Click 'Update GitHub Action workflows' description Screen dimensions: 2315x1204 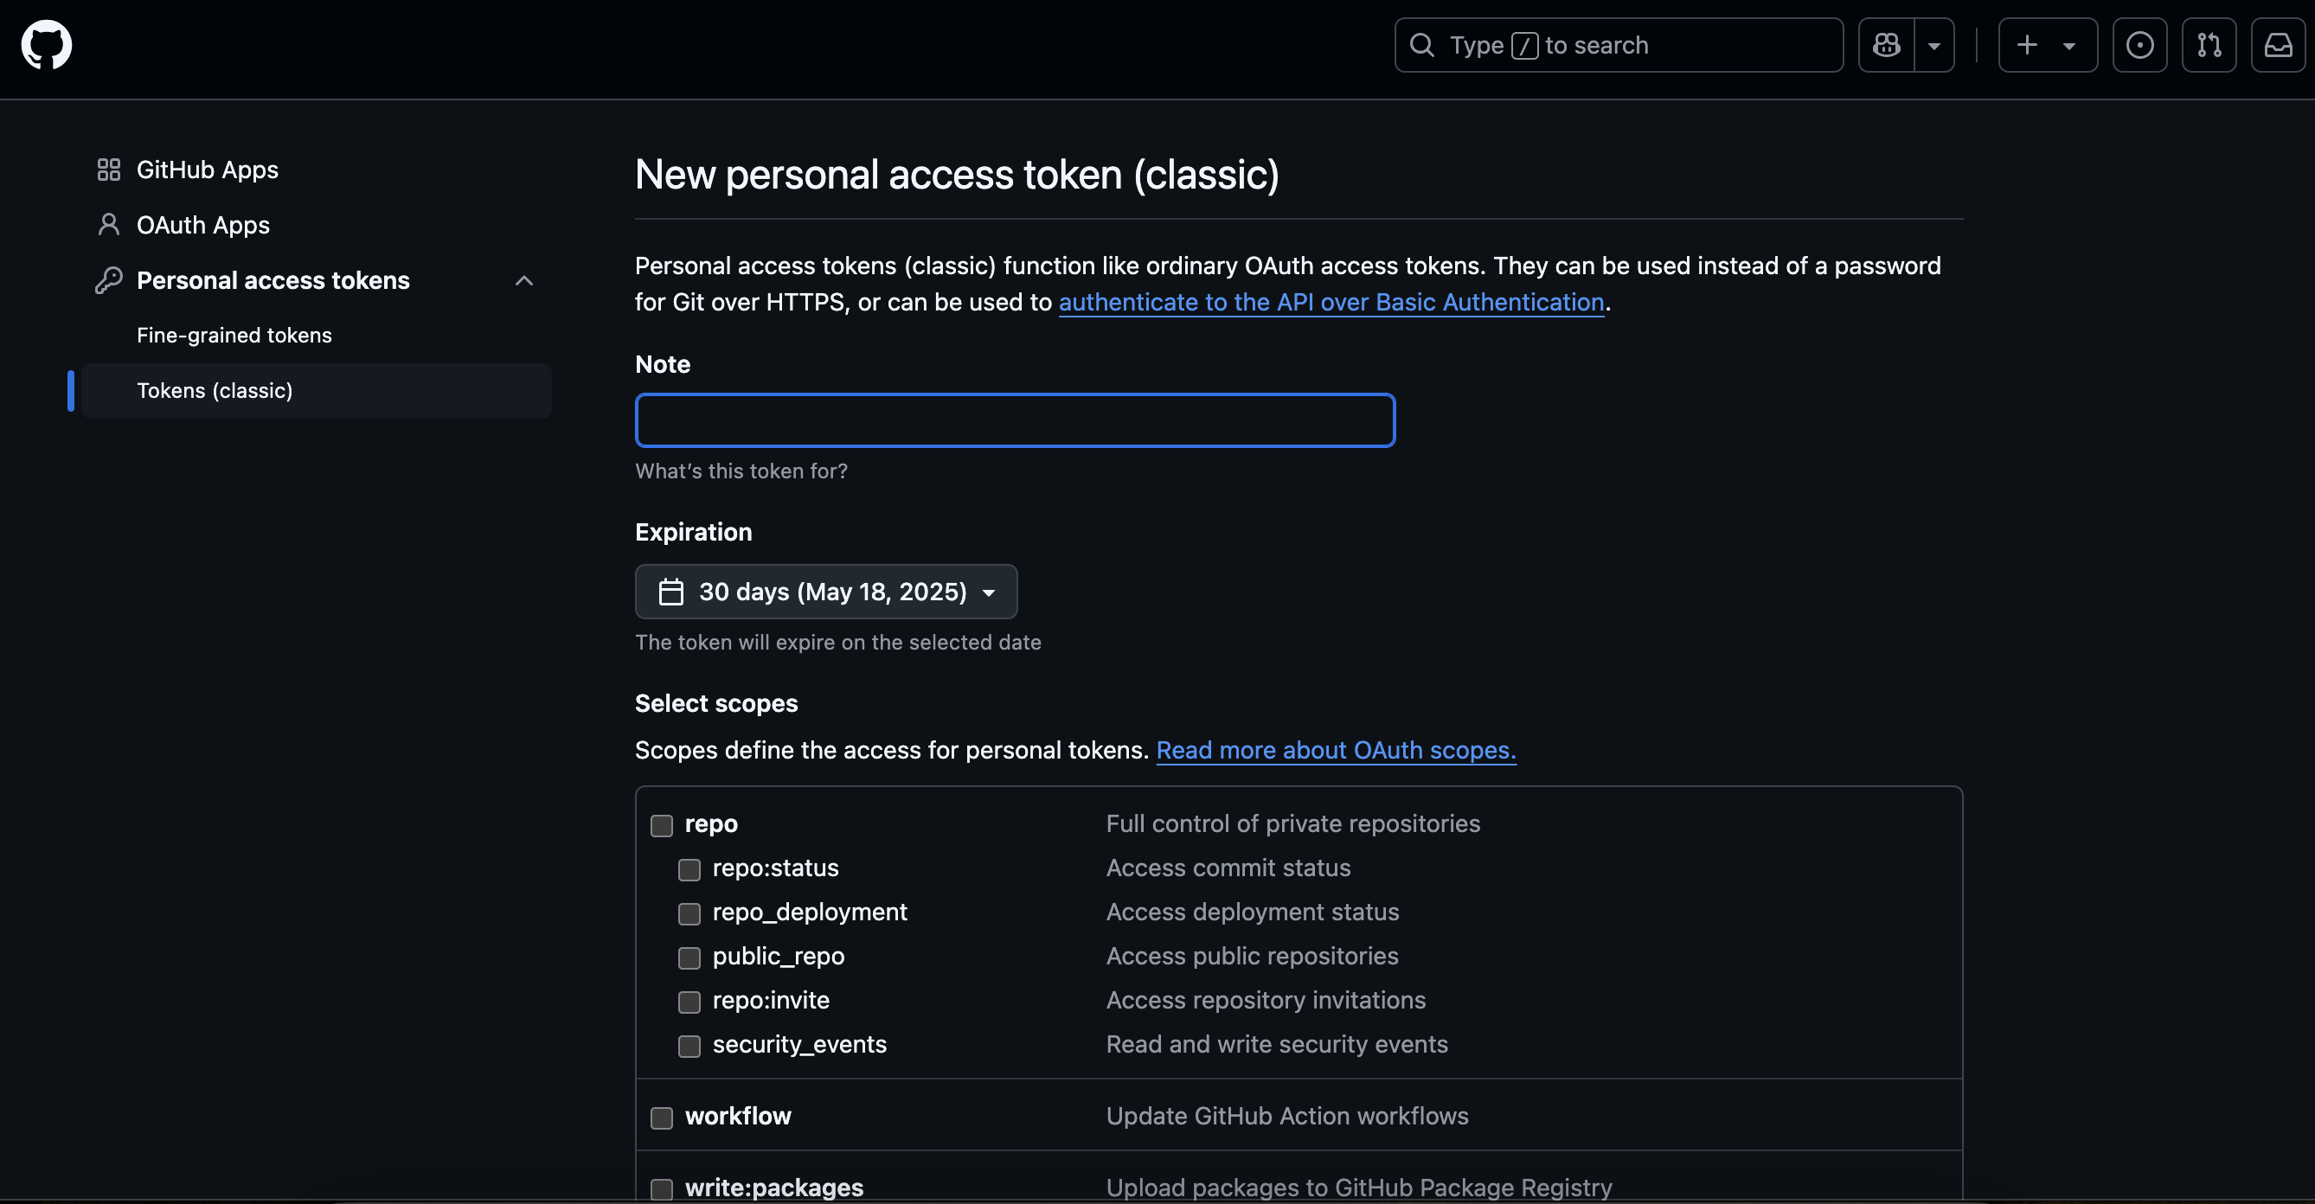(1287, 1116)
